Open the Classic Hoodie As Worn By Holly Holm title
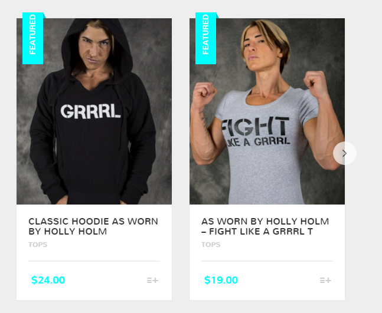Viewport: 382px width, 313px height. 93,226
